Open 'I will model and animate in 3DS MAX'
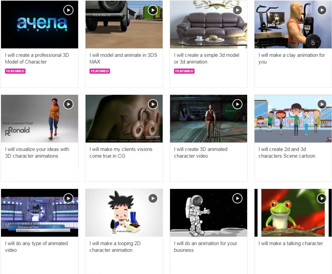 pyautogui.click(x=123, y=58)
